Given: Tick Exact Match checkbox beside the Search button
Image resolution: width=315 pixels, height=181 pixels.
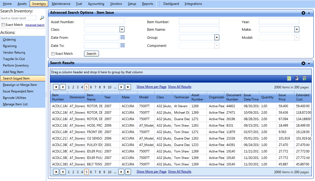Looking at the screenshot, I should [53, 54].
